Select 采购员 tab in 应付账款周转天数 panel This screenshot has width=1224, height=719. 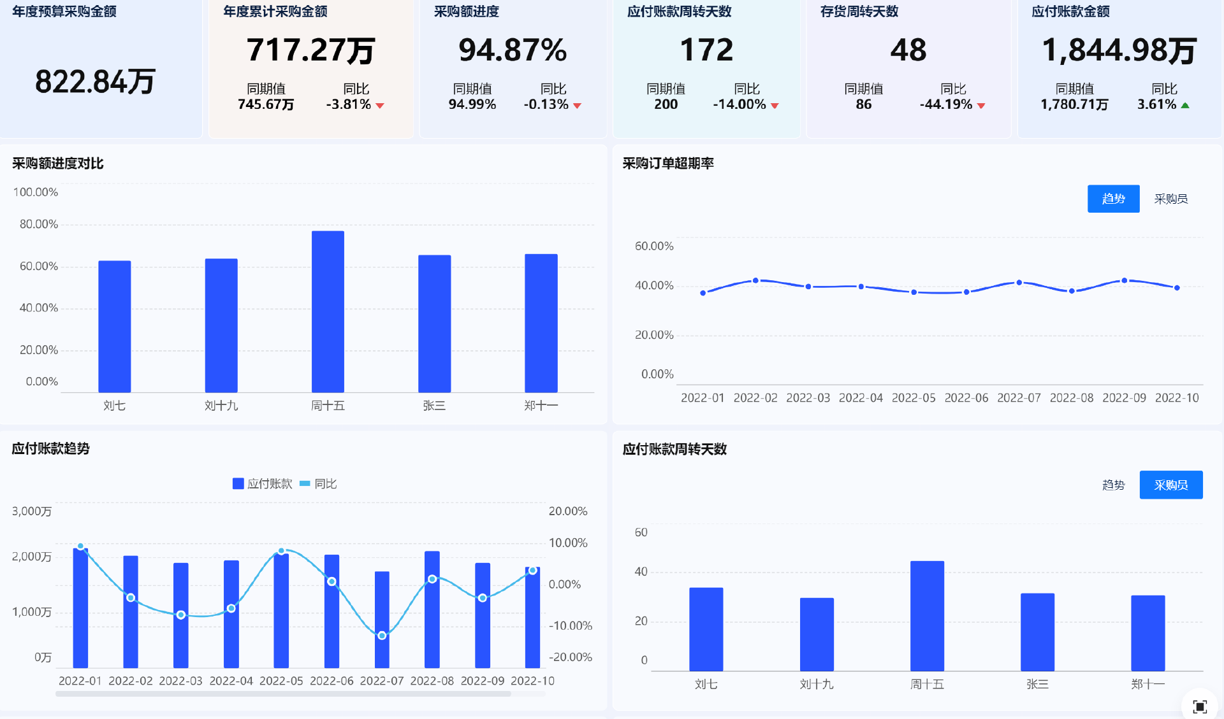[1170, 485]
